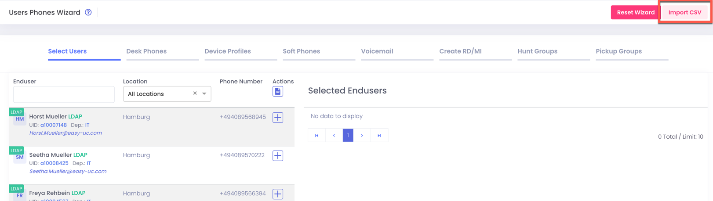Go to previous page in pagination
This screenshot has height=201, width=713.
click(x=334, y=135)
